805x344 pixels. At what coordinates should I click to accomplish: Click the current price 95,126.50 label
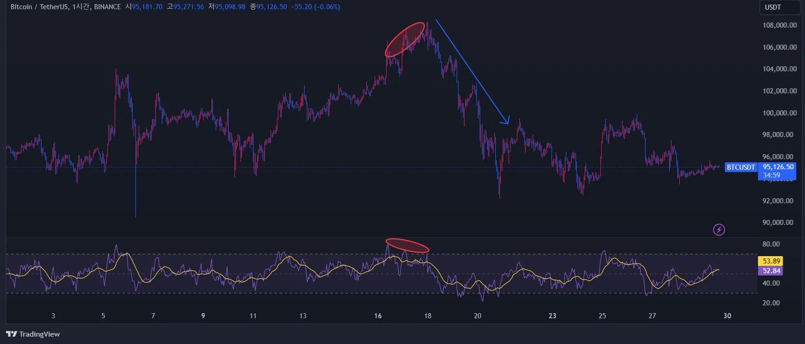(x=778, y=167)
